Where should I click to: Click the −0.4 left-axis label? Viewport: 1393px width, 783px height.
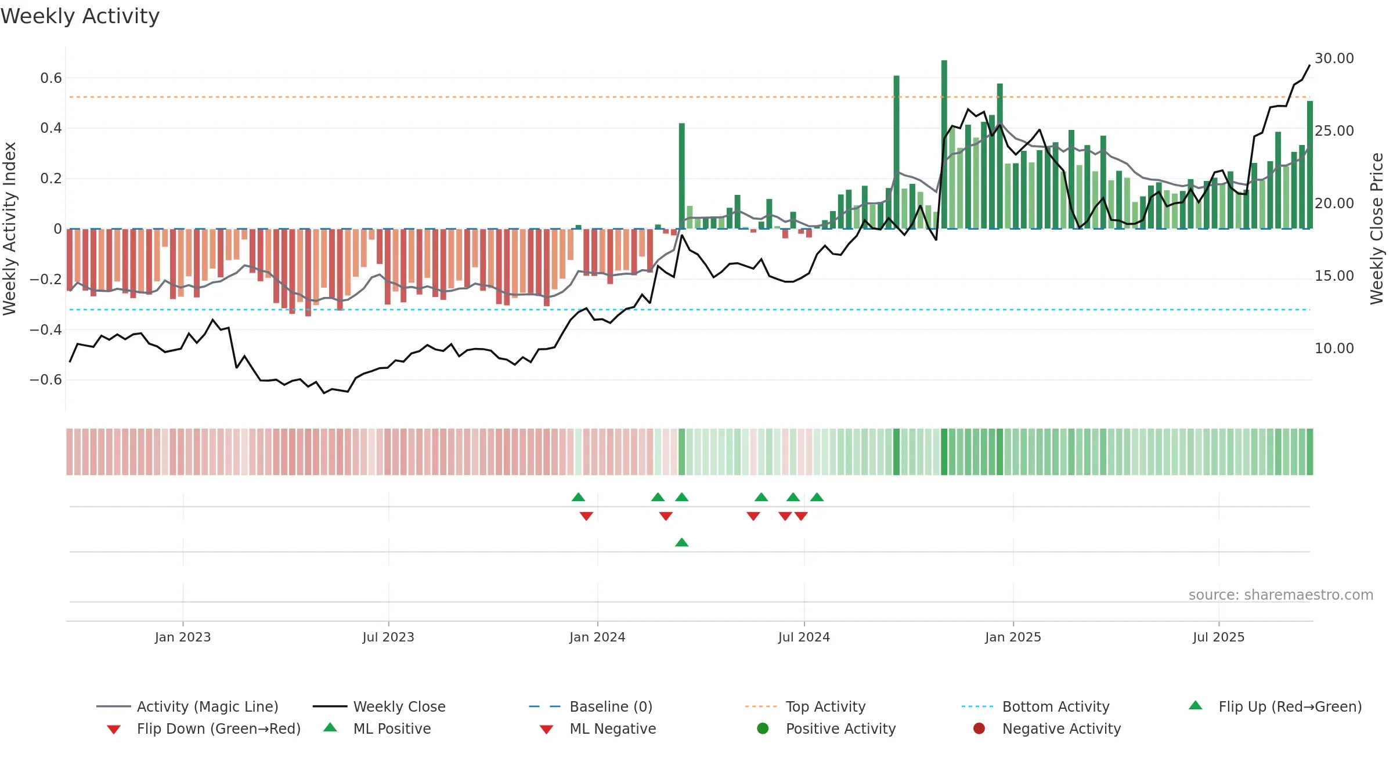click(x=45, y=330)
